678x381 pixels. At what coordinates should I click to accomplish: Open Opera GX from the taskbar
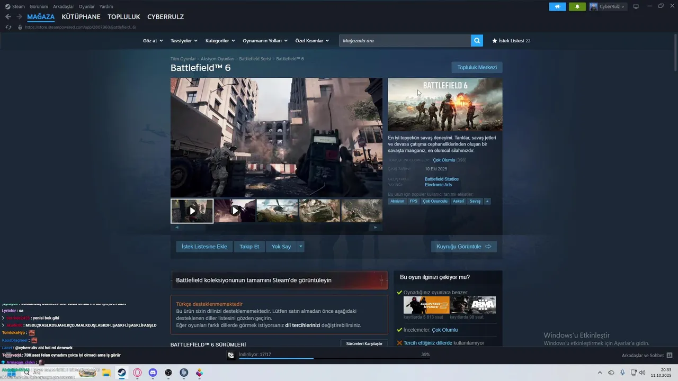click(137, 373)
